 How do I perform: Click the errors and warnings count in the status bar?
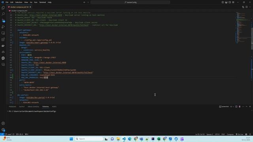click(19, 134)
